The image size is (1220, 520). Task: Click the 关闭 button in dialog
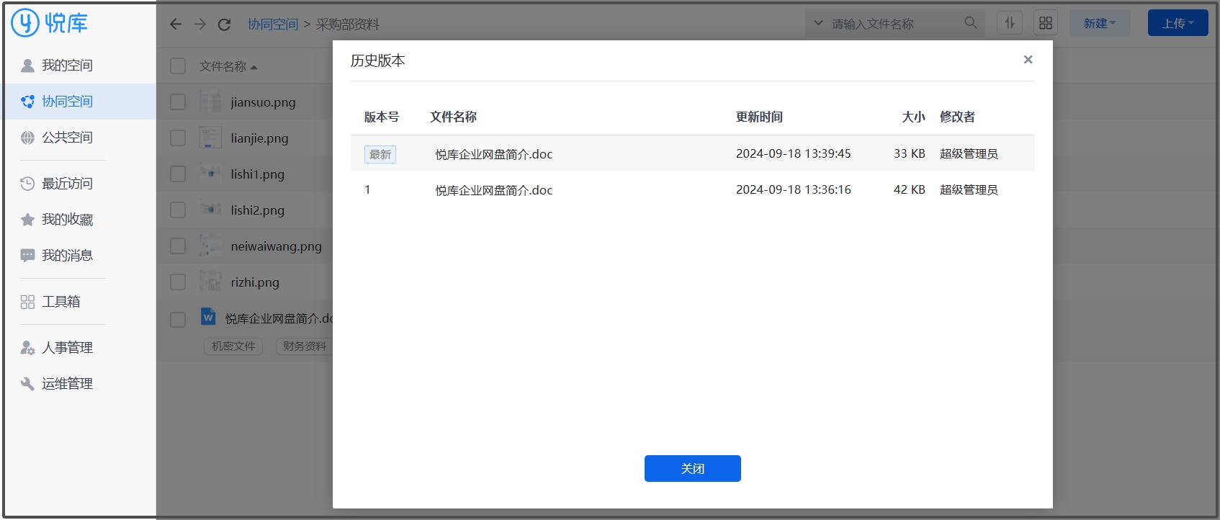[x=692, y=468]
